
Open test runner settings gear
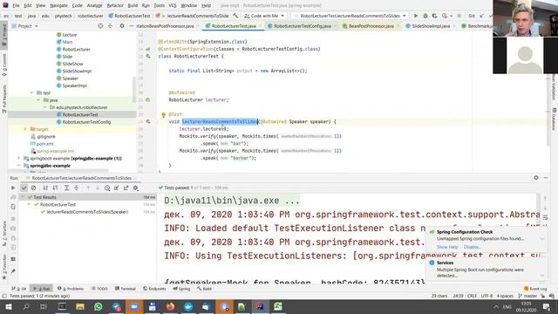pos(136,188)
